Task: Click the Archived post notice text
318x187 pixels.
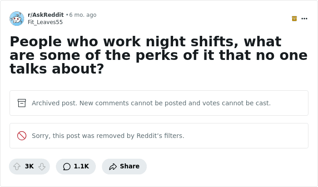Action: click(151, 103)
